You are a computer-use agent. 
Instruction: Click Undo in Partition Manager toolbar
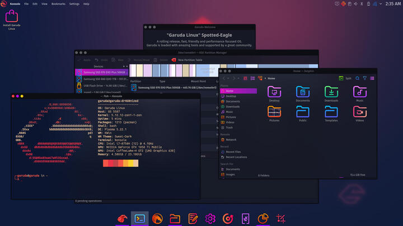[x=101, y=60]
